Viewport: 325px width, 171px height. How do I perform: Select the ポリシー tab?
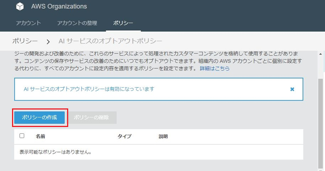(x=123, y=23)
